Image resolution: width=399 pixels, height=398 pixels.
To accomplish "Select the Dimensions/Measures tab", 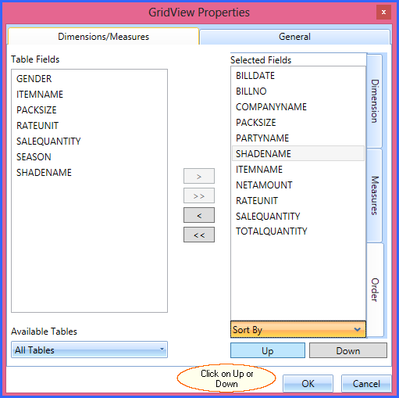I will [103, 37].
